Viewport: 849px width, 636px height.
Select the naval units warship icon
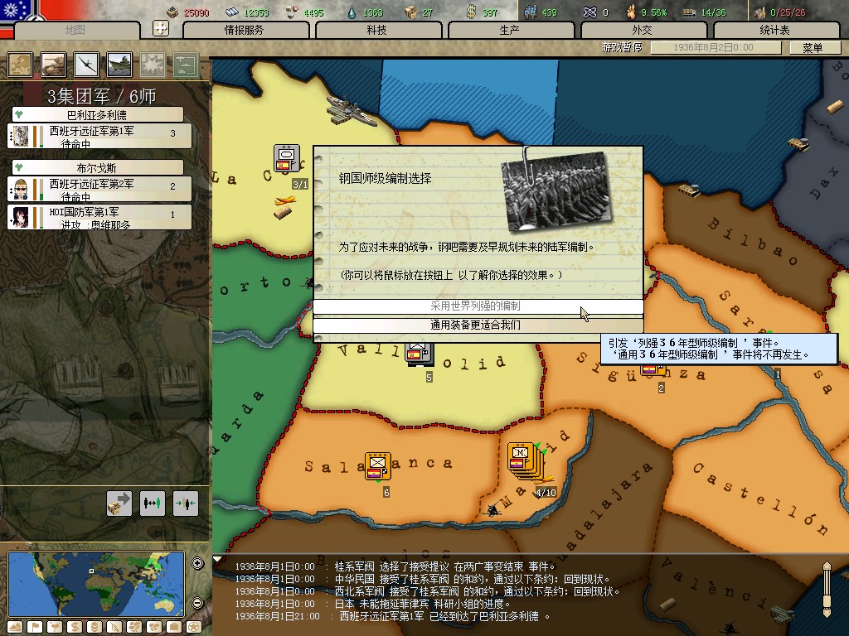point(119,64)
